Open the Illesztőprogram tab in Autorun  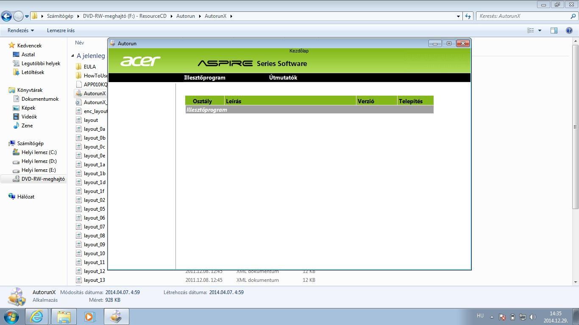coord(205,78)
